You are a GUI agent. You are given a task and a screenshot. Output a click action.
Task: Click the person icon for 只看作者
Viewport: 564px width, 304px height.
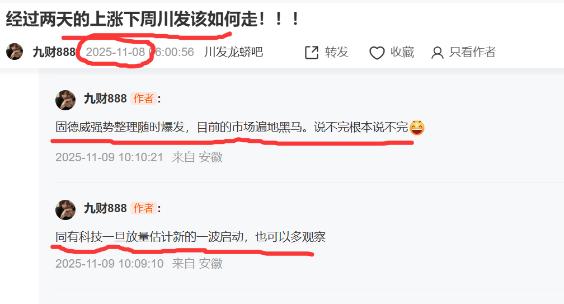(x=437, y=53)
